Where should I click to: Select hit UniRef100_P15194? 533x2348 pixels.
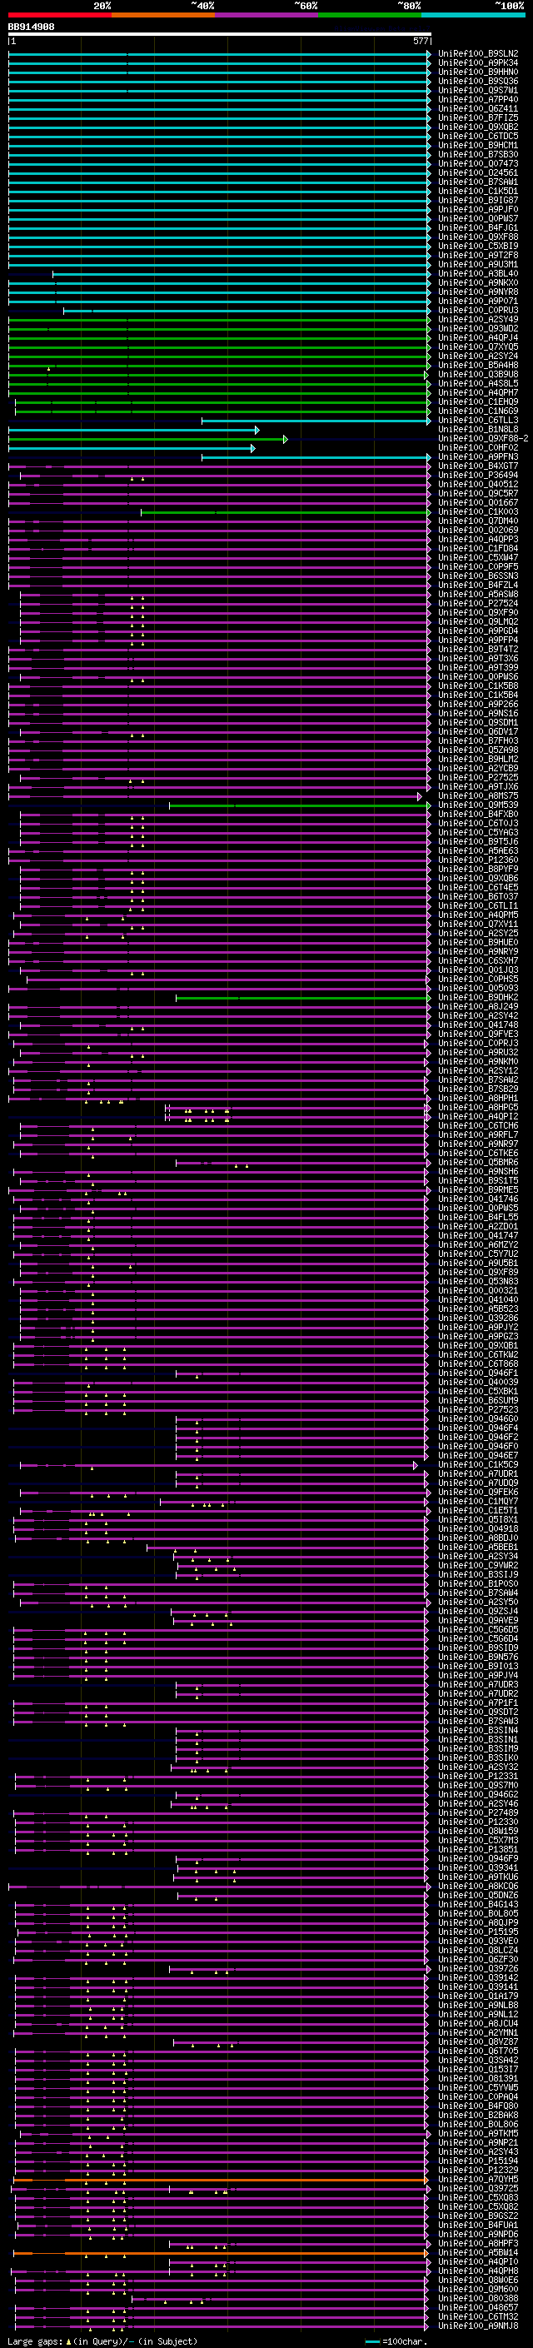pyautogui.click(x=478, y=2161)
